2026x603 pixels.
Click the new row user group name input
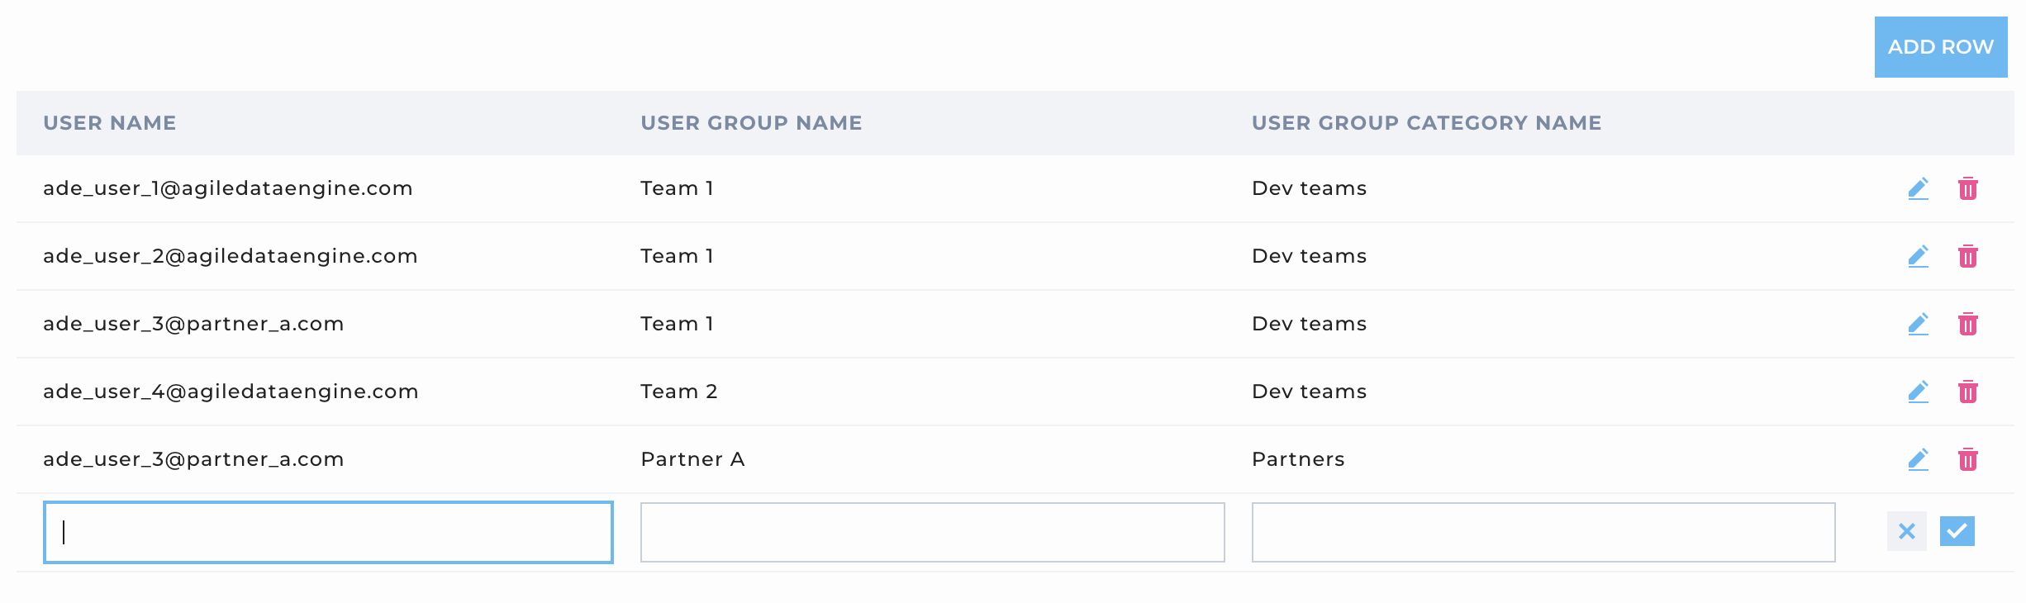pyautogui.click(x=932, y=532)
